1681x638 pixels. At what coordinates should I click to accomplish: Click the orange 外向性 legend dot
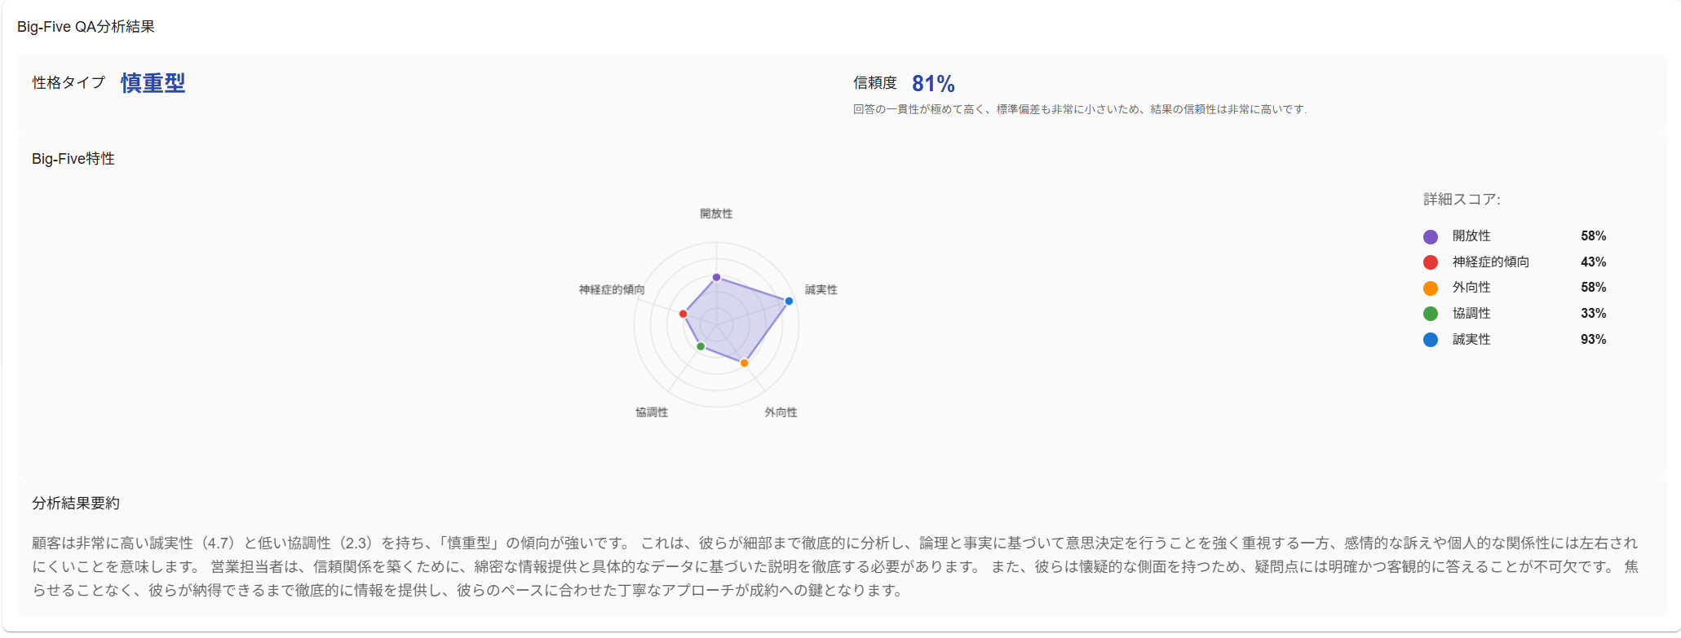(x=1431, y=288)
